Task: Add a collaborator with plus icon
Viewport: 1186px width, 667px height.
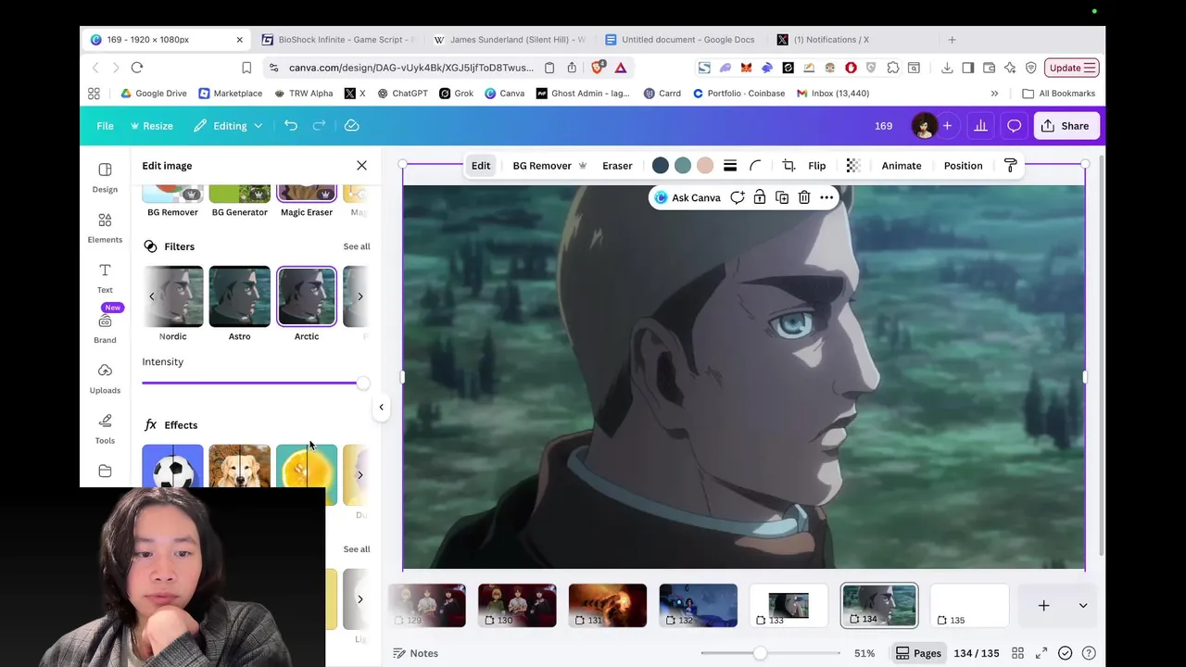Action: click(x=947, y=126)
